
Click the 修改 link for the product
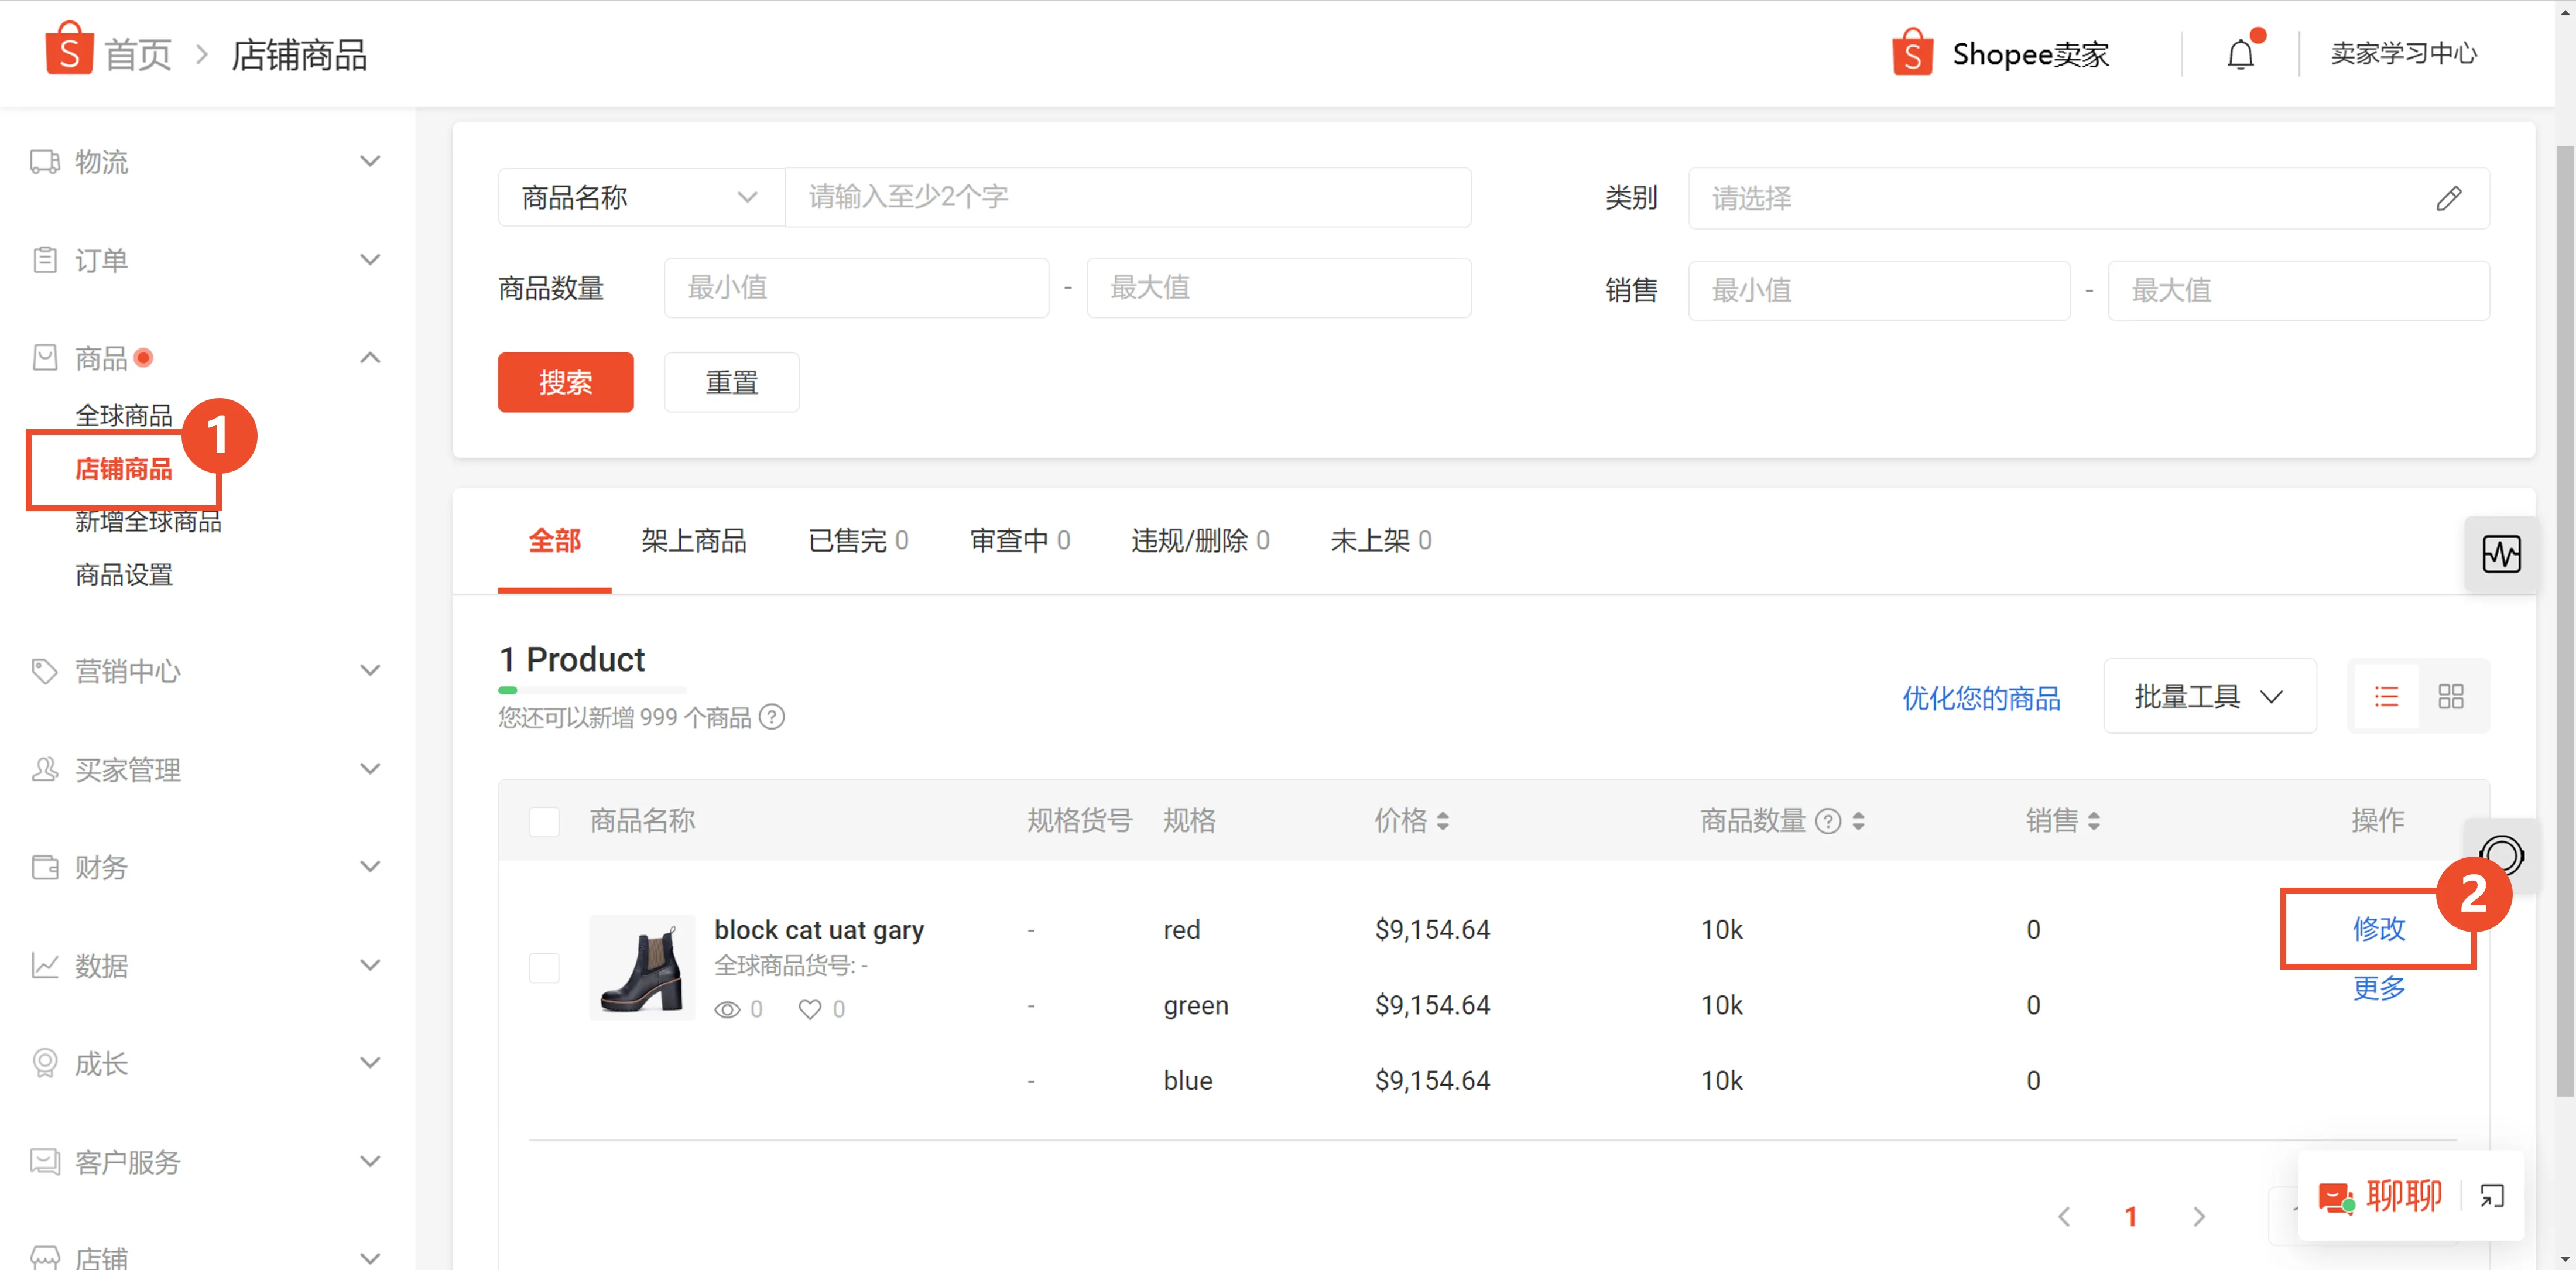[2378, 929]
